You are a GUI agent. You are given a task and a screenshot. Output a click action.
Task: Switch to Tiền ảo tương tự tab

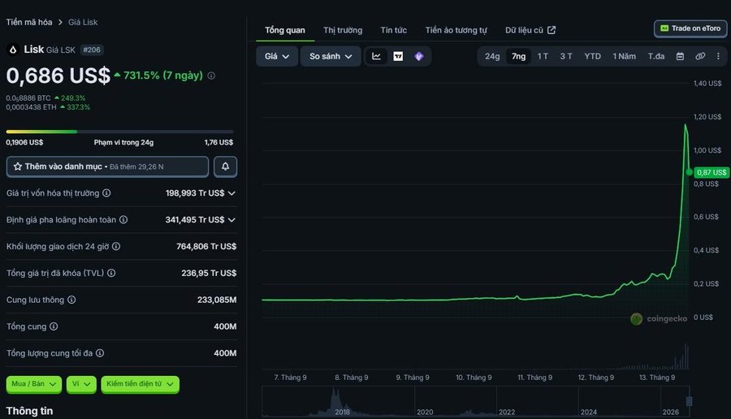(x=456, y=30)
